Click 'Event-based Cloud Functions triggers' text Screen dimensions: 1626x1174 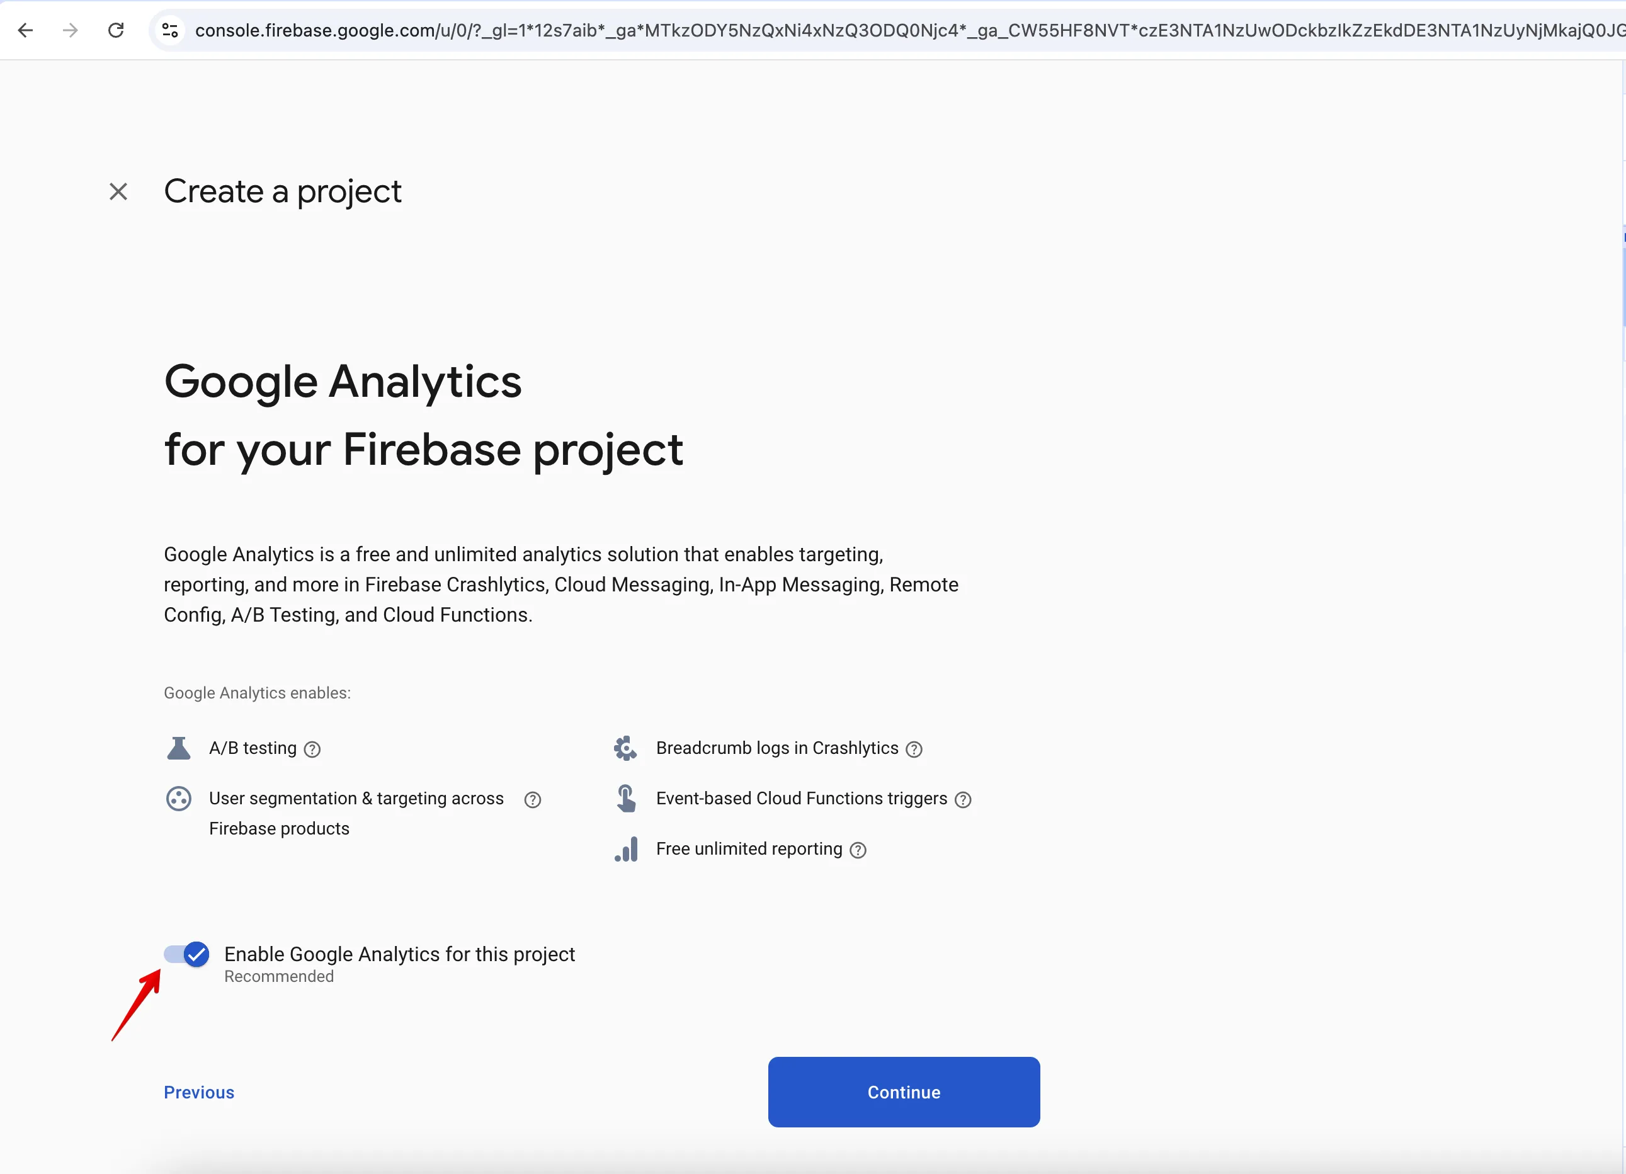(802, 798)
